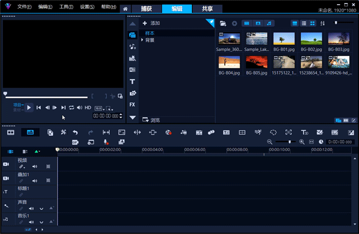This screenshot has height=234, width=359.
Task: Click the GIF creator icon
Action: coord(75,142)
